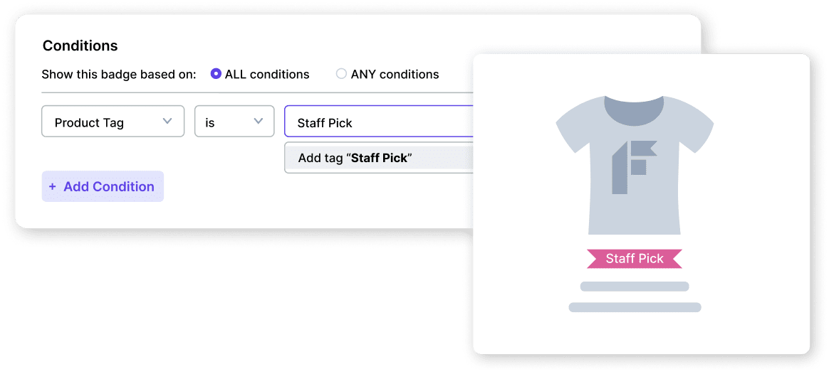
Task: Click the "ALL conditions" label text
Action: (x=267, y=75)
